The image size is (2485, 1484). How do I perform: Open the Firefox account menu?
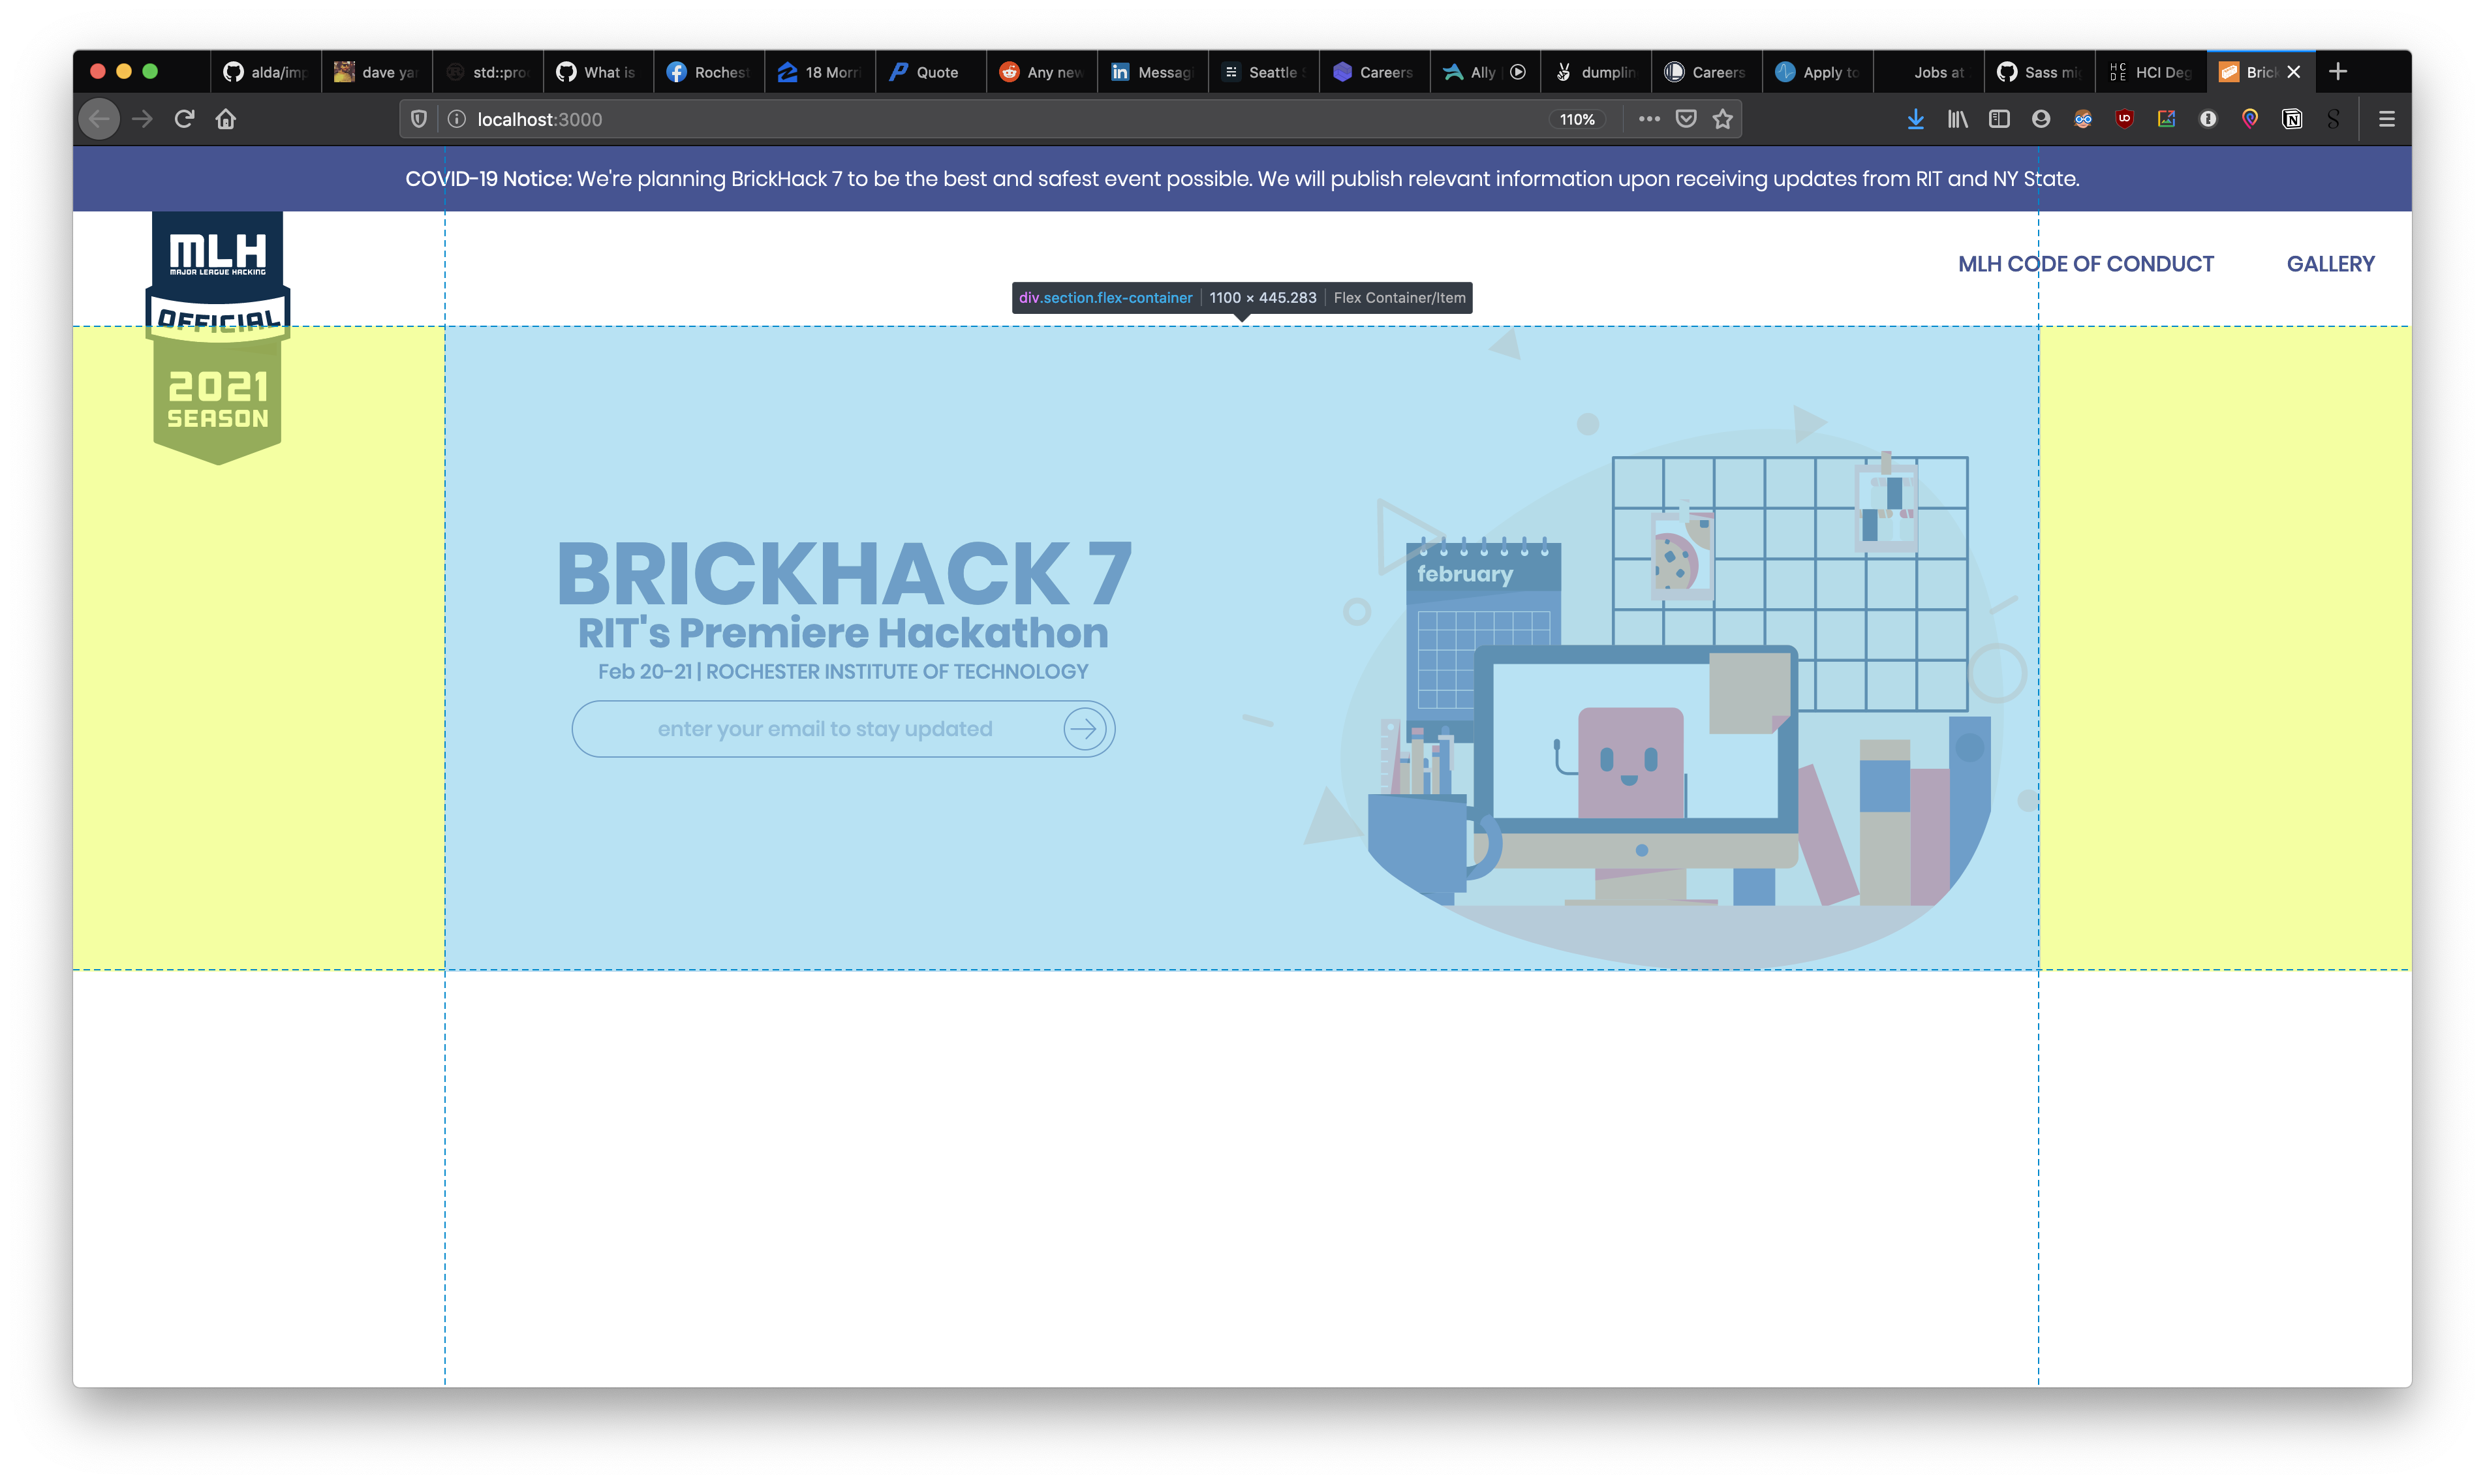tap(2041, 119)
